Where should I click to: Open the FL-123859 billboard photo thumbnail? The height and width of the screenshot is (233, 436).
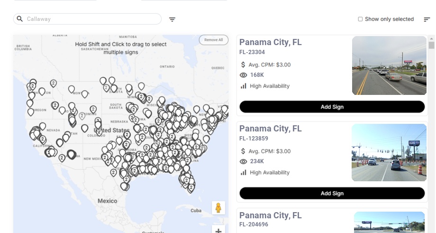[x=389, y=152]
